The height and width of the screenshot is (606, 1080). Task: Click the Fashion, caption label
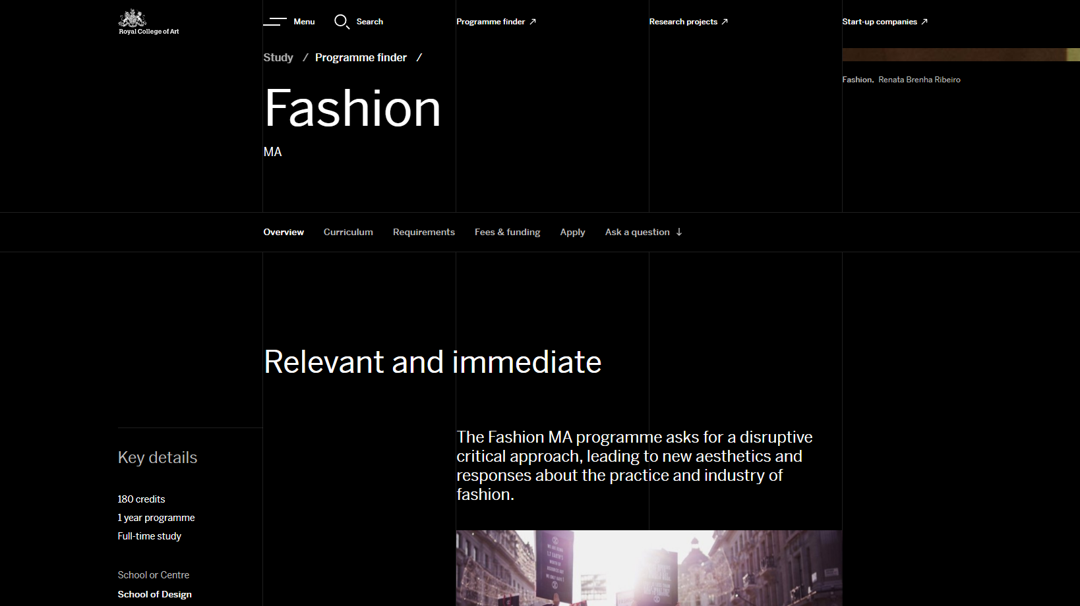pyautogui.click(x=858, y=80)
